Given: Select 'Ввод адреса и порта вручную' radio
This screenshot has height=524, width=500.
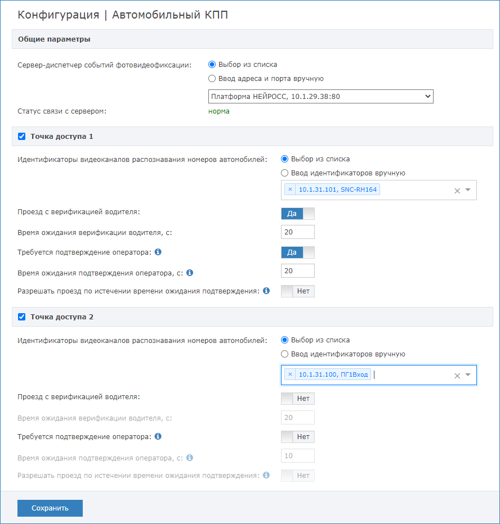Looking at the screenshot, I should [x=212, y=79].
